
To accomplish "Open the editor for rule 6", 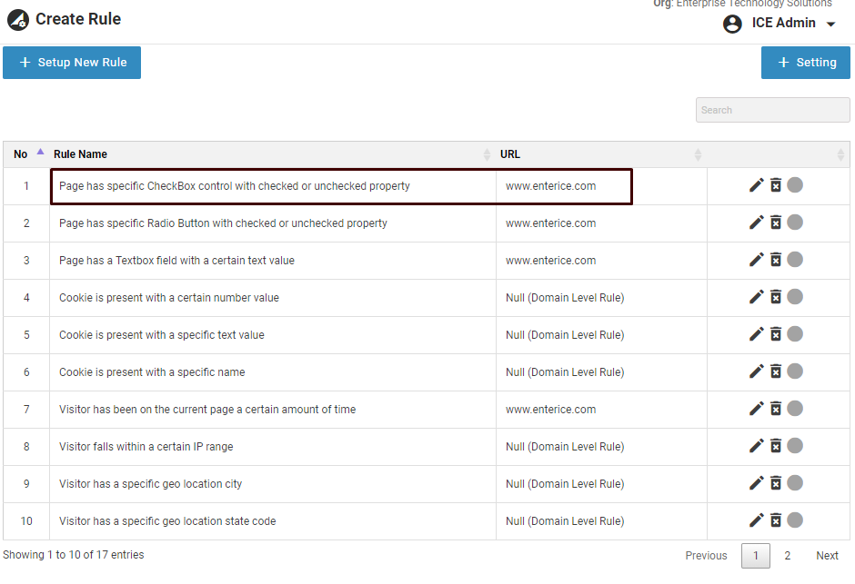I will click(756, 371).
